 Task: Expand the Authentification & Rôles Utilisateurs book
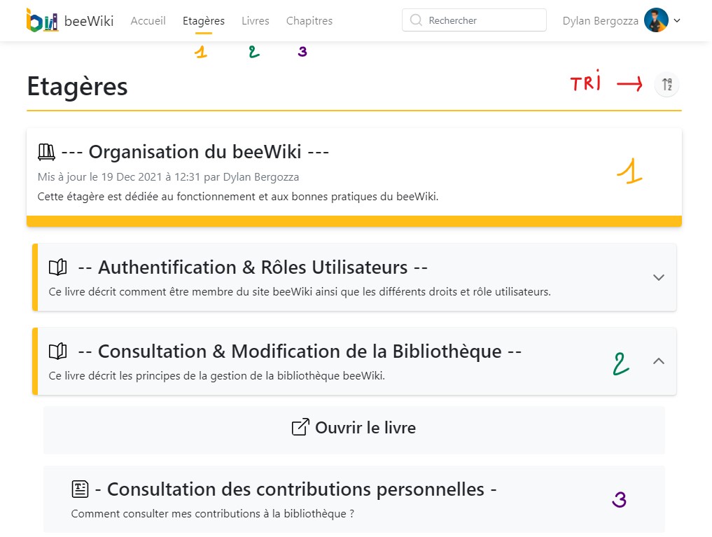[x=658, y=277]
